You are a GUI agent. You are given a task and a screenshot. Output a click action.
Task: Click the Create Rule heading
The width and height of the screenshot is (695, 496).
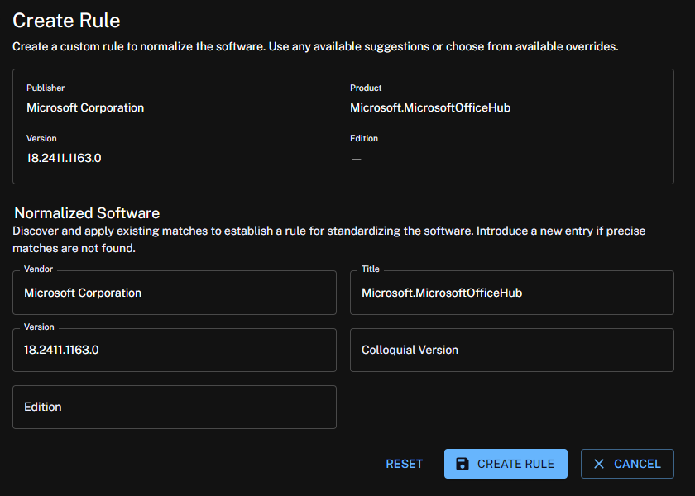pos(66,21)
